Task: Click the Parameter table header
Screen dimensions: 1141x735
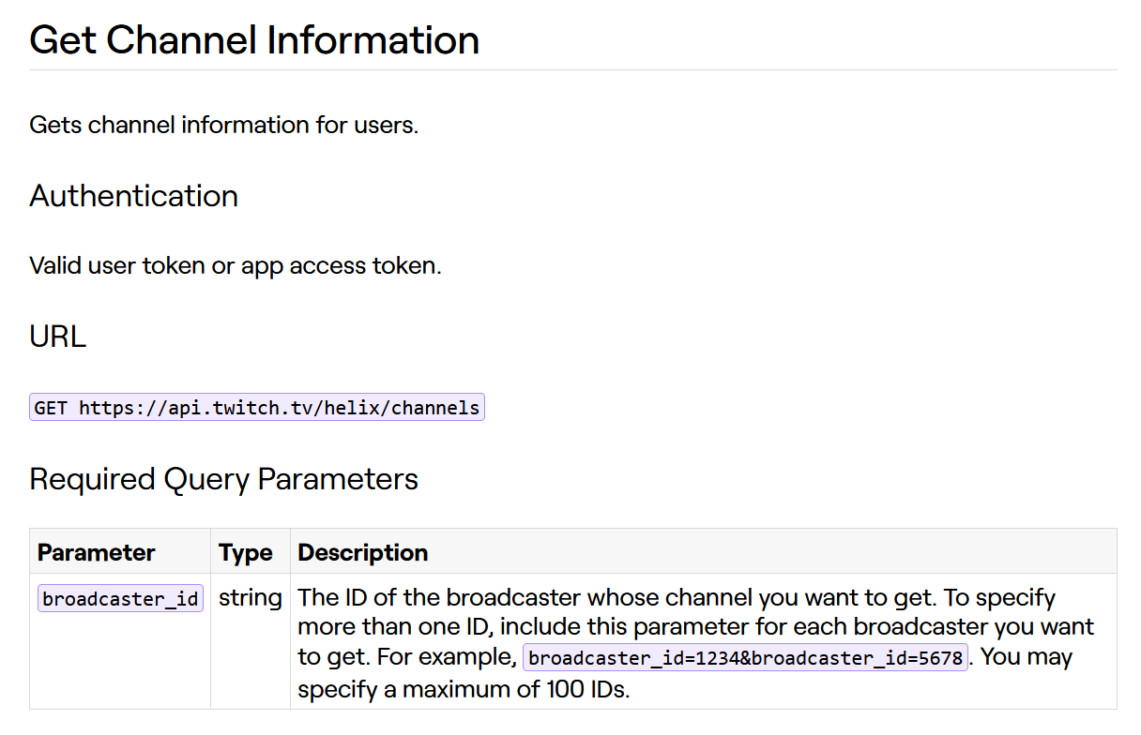Action: tap(95, 552)
